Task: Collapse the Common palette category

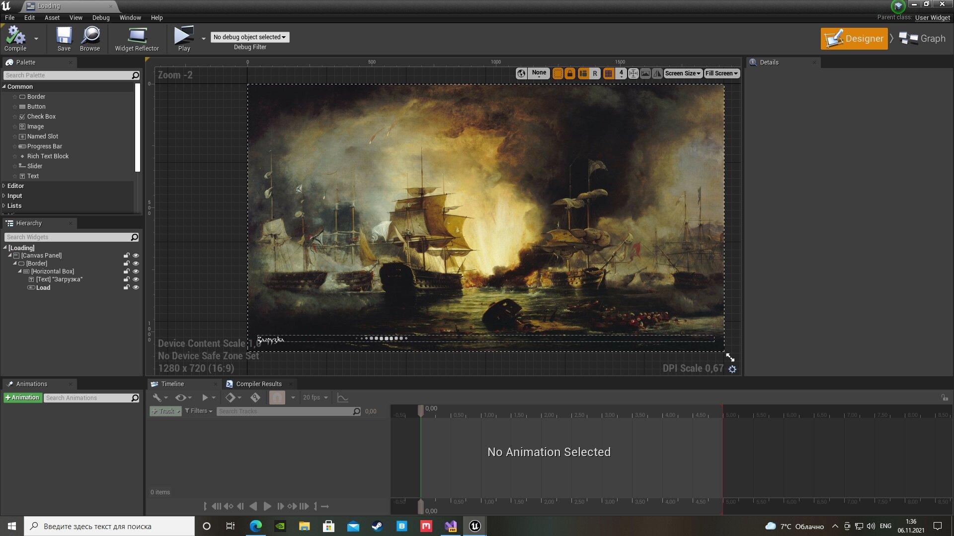Action: pos(4,87)
